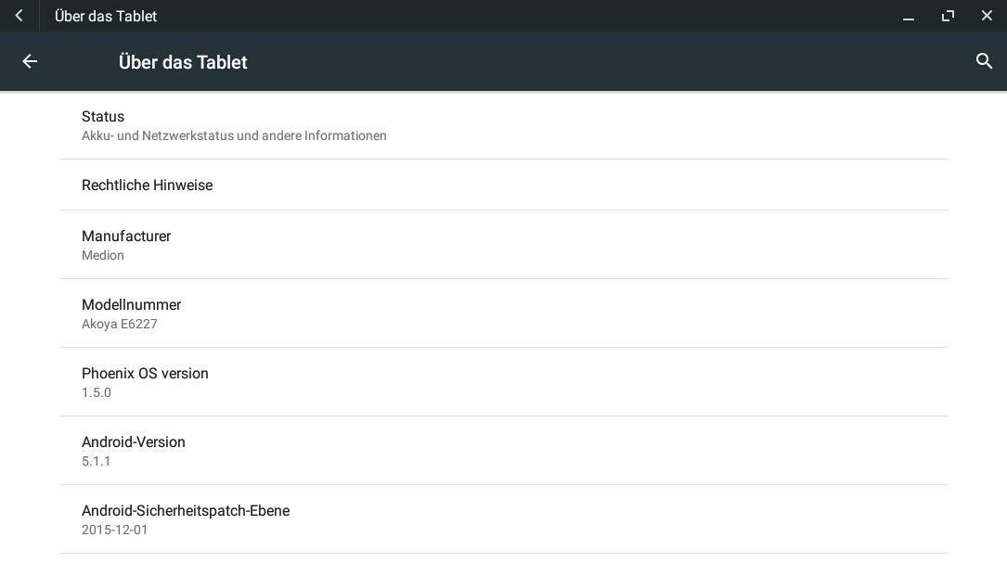The width and height of the screenshot is (1007, 563).
Task: Close the Über das Tablet window
Action: (987, 16)
